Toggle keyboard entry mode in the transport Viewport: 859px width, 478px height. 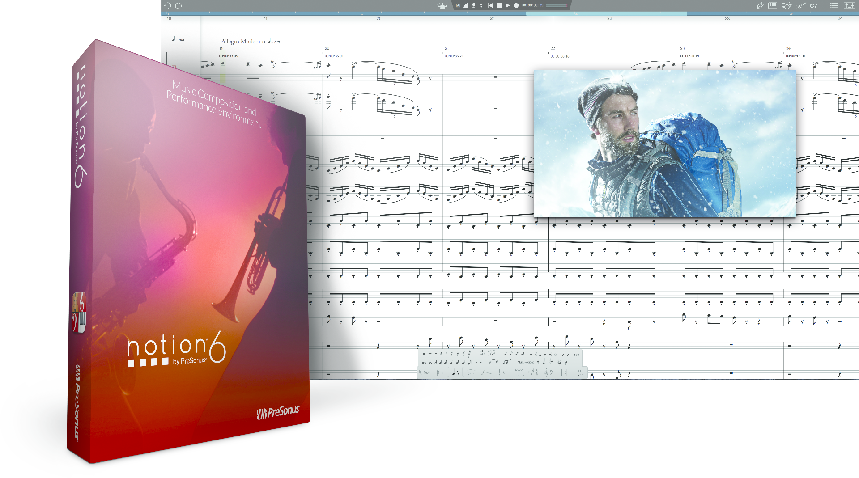point(458,6)
